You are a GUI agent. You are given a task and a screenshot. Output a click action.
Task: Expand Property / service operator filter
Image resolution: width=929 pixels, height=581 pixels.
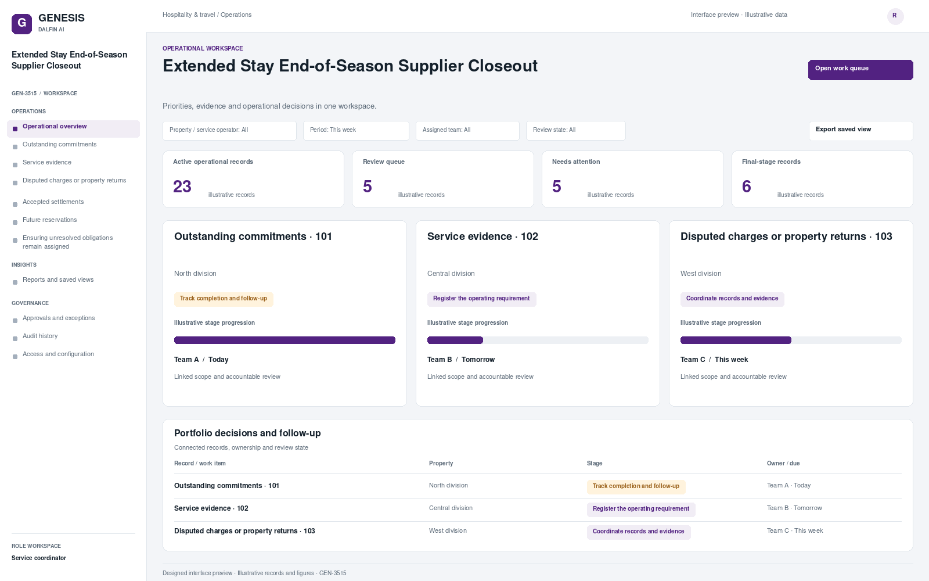pos(229,131)
